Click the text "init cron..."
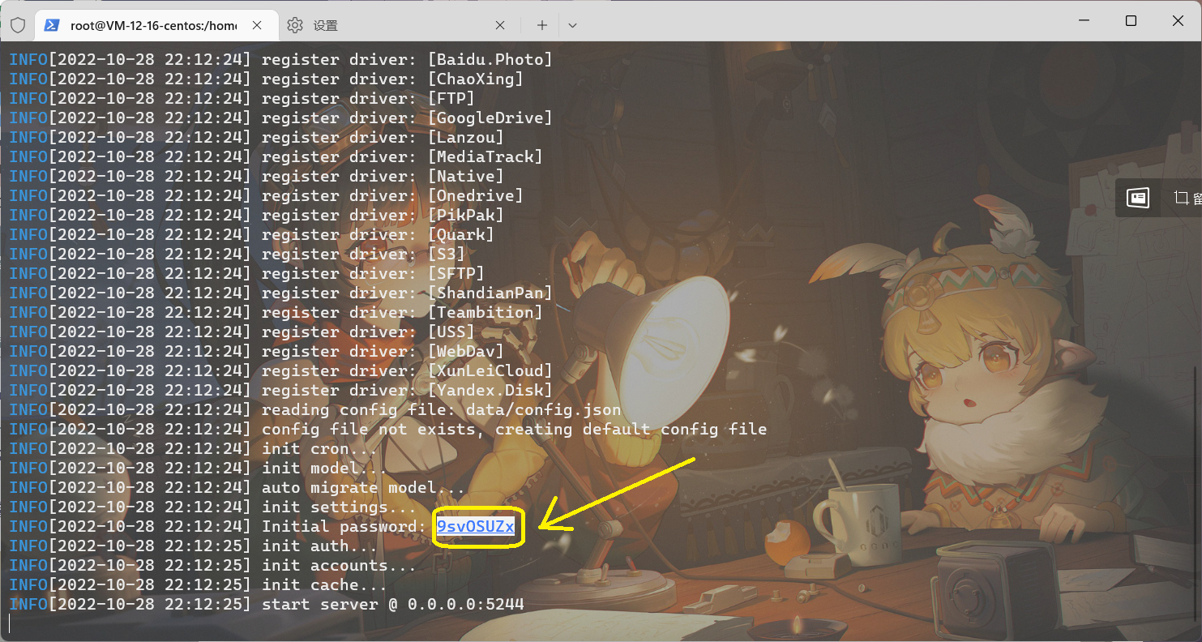The image size is (1202, 642). click(x=320, y=449)
